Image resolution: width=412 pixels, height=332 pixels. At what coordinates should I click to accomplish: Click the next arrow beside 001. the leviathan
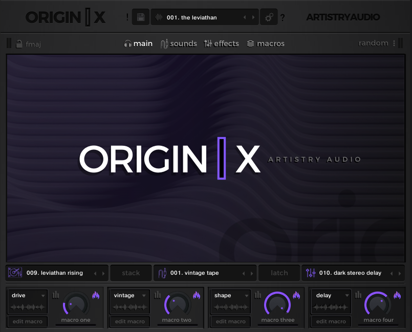(254, 17)
